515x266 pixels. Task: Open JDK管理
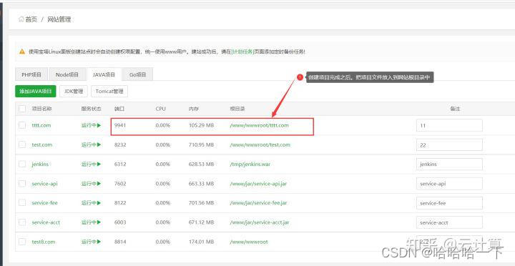point(74,92)
